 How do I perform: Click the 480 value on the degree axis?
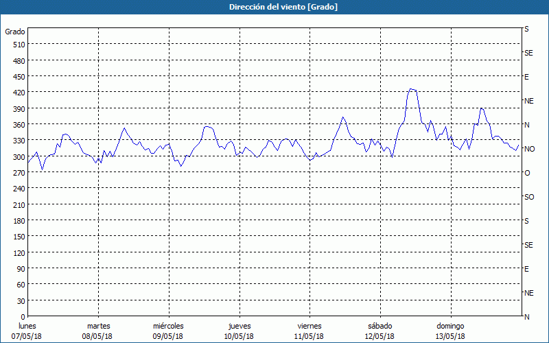click(20, 61)
